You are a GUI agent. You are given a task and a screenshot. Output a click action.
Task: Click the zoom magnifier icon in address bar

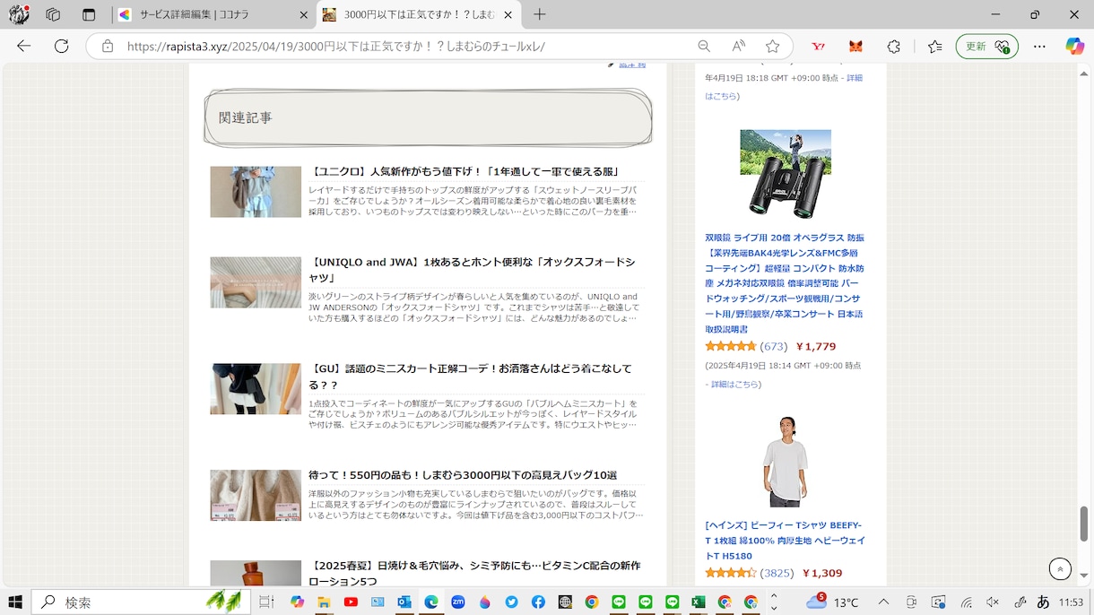(704, 46)
